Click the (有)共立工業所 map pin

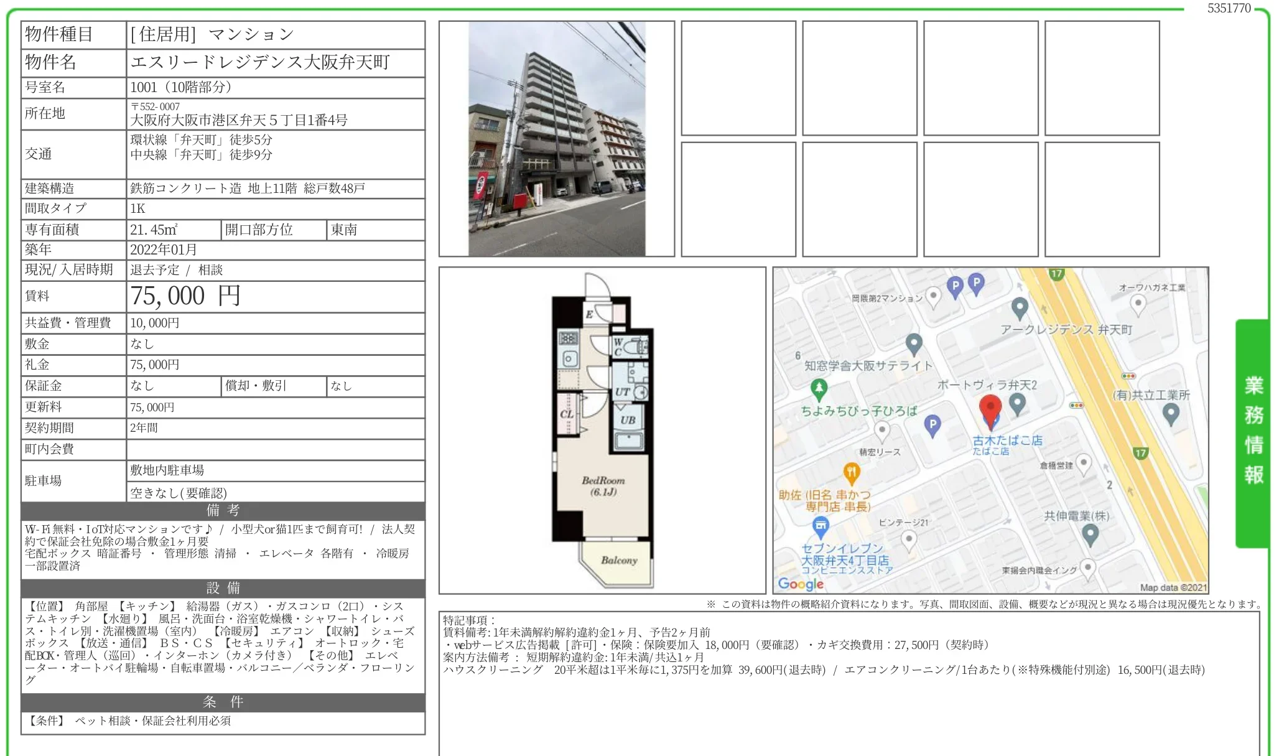point(1171,413)
